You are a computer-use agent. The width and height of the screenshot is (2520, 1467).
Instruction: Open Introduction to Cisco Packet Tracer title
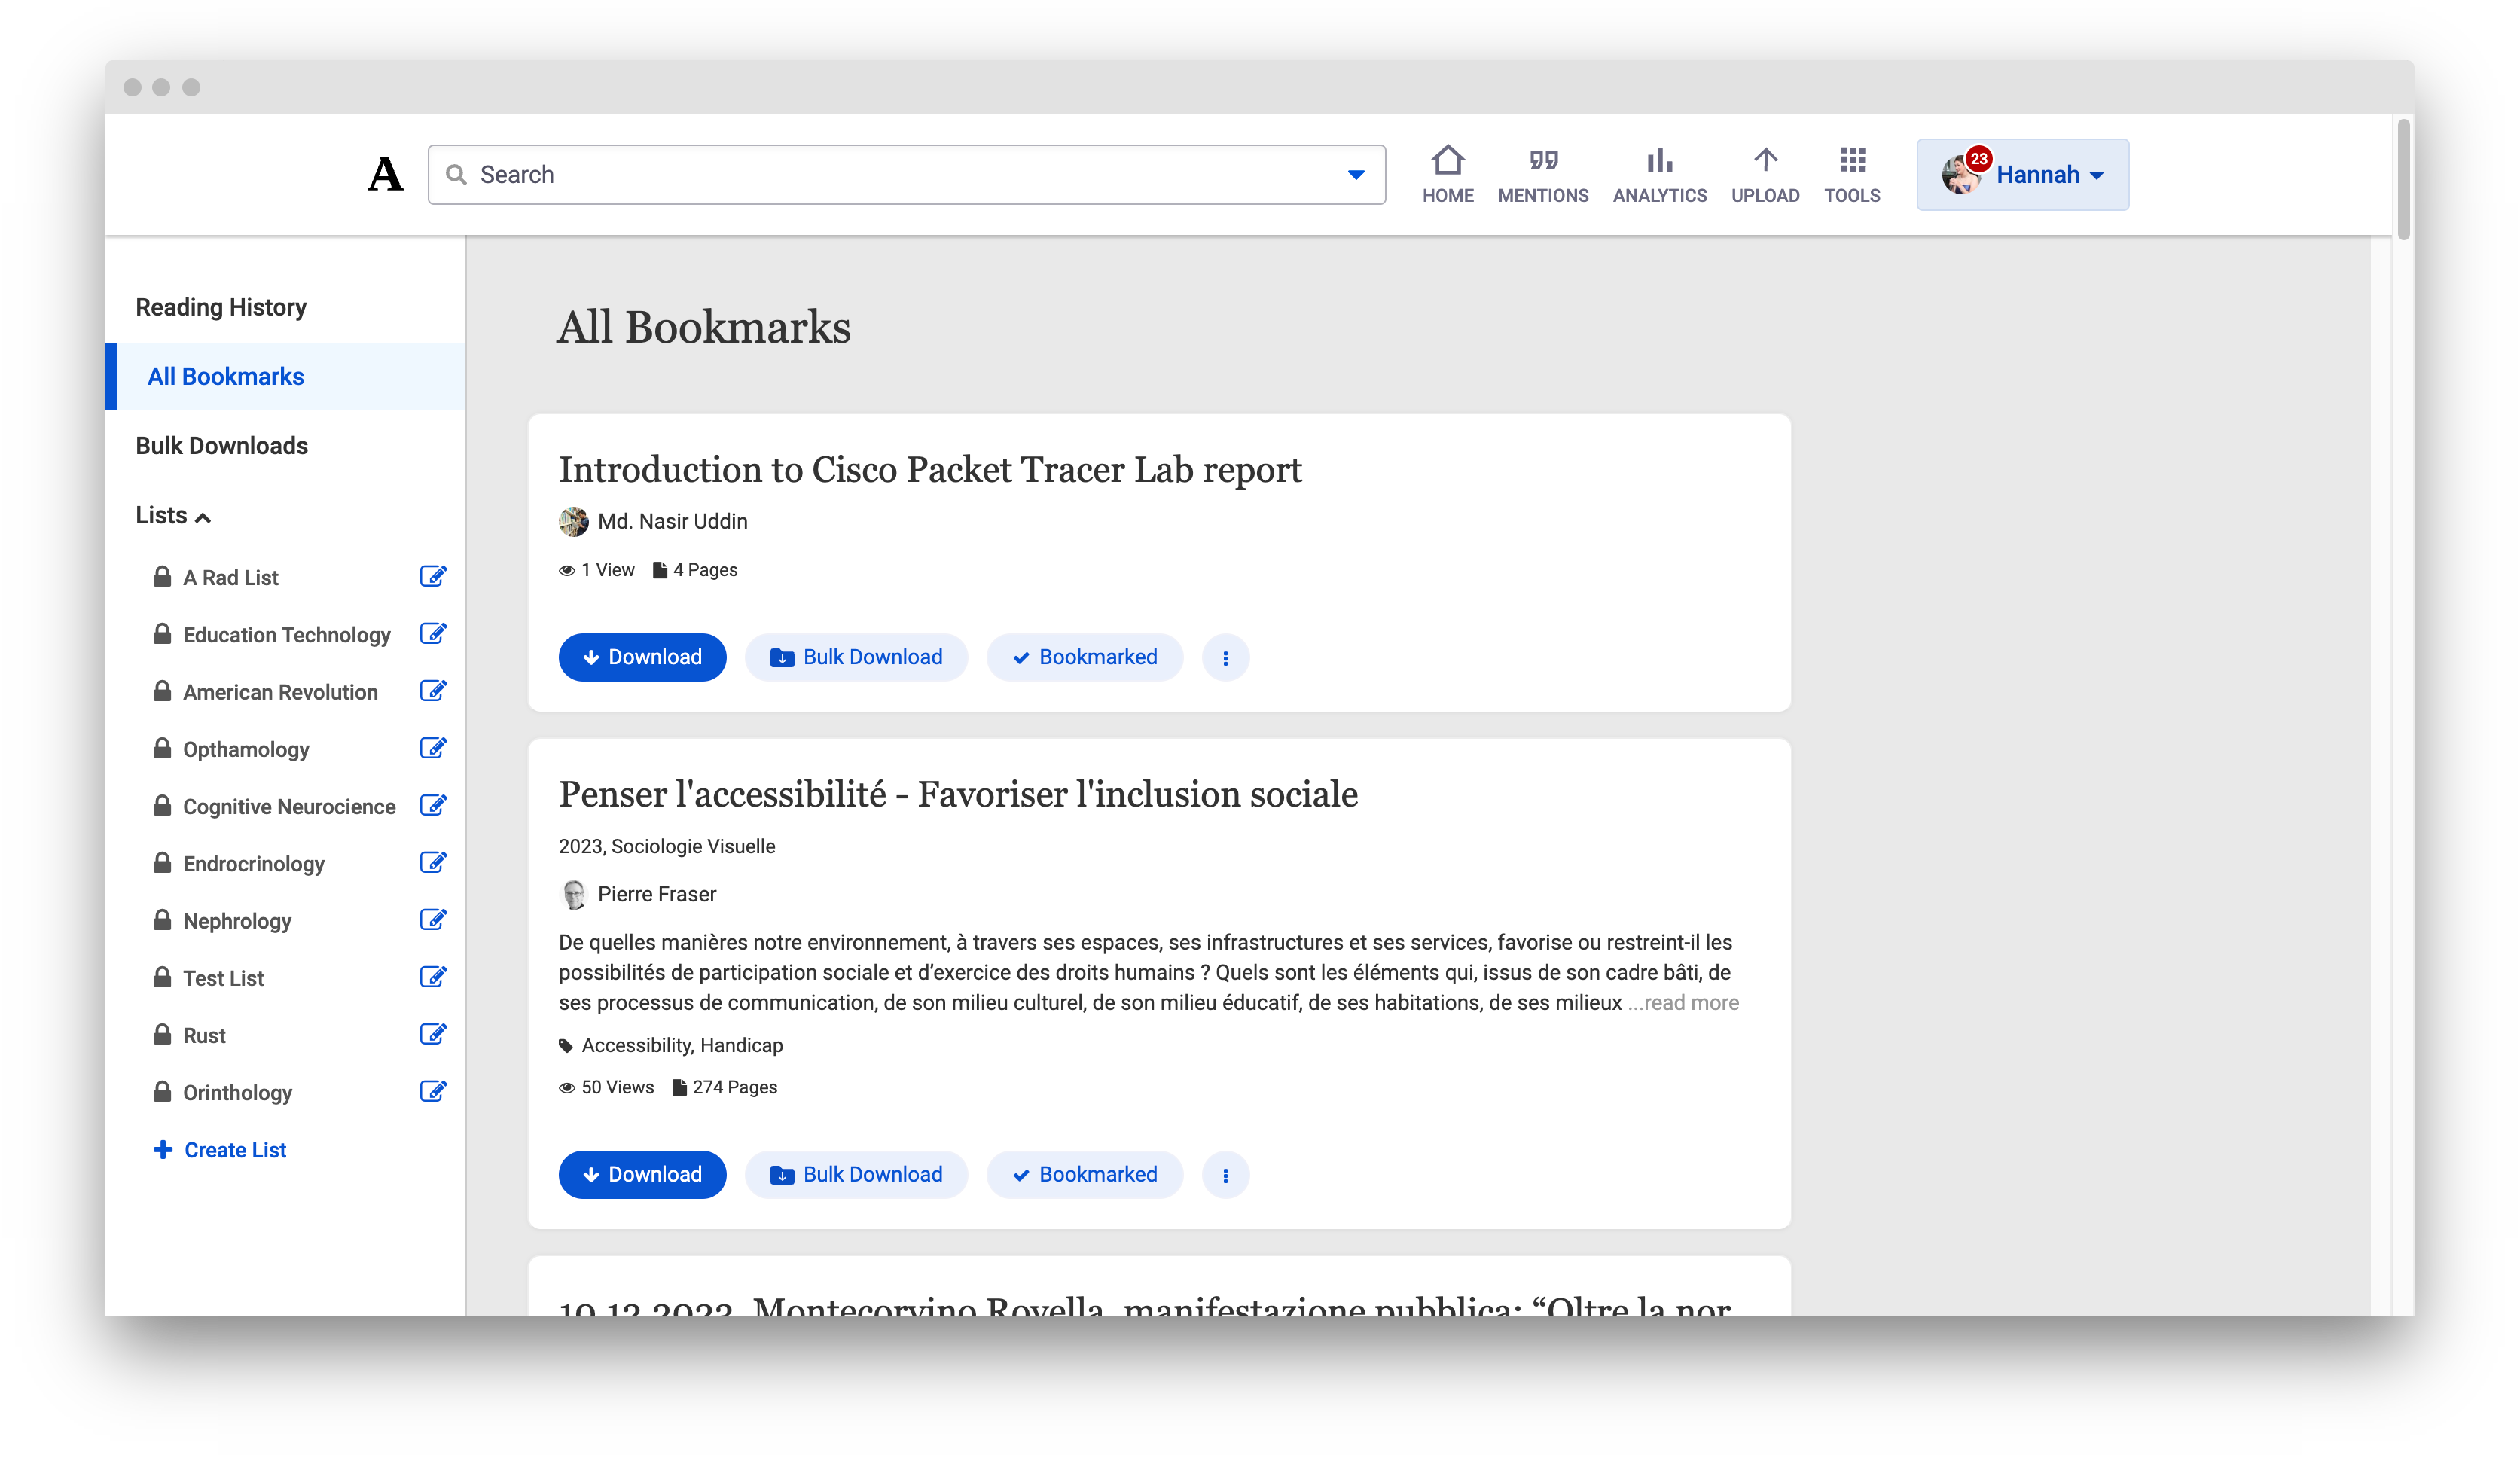tap(930, 470)
